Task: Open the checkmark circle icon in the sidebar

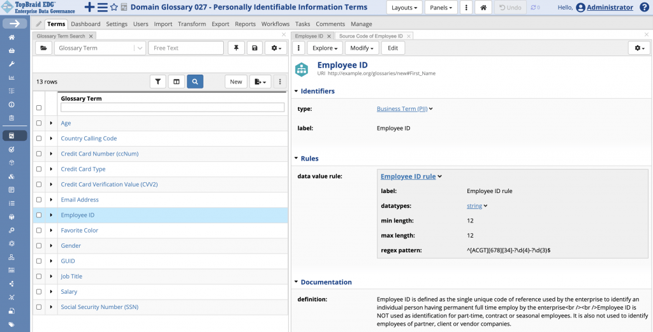Action: tap(11, 149)
